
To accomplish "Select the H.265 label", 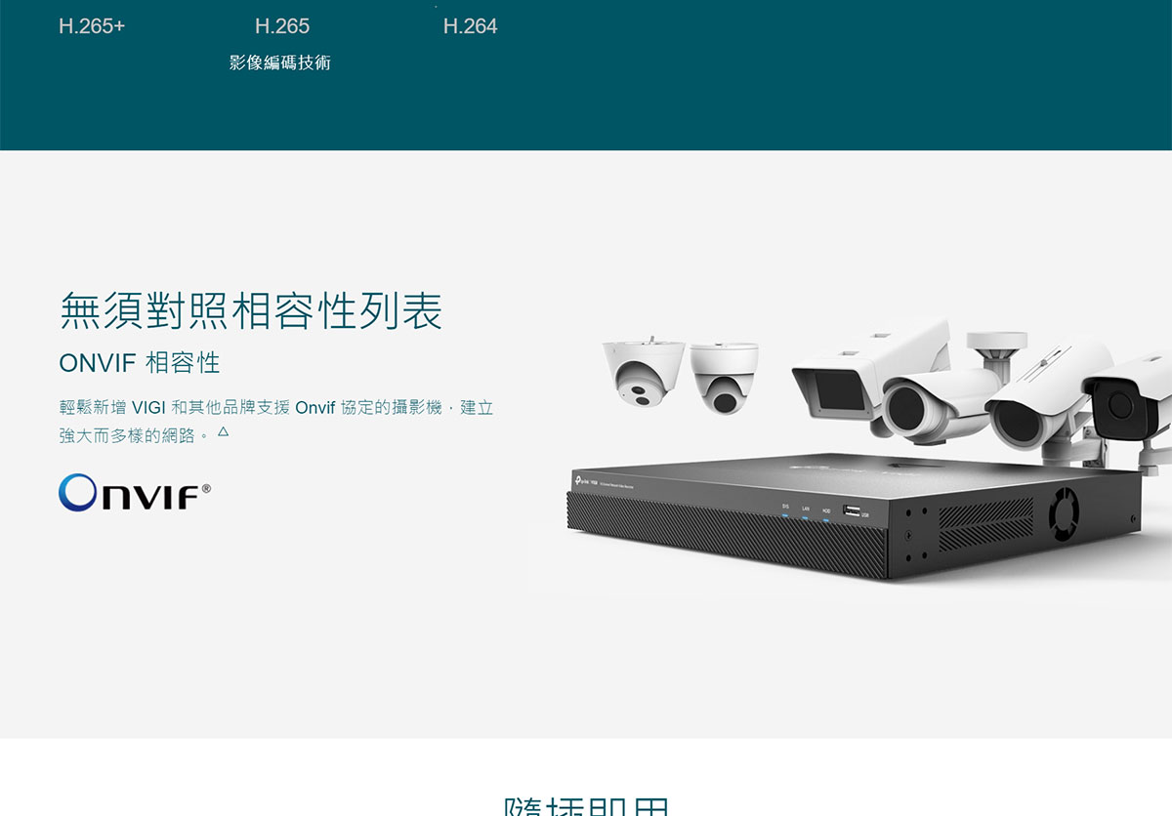I will (x=282, y=26).
